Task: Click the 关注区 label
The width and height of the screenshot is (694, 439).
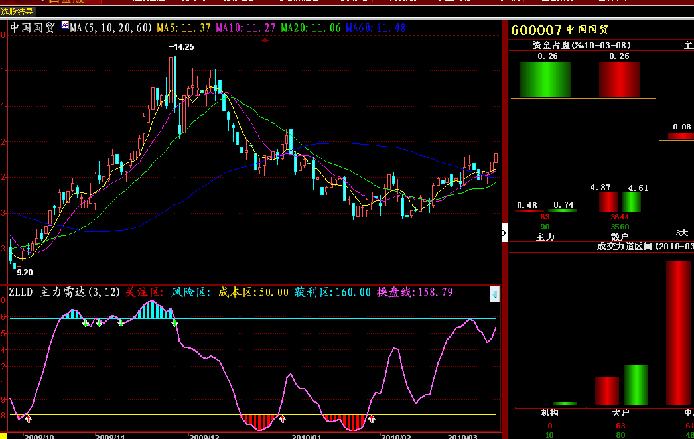Action: click(144, 292)
